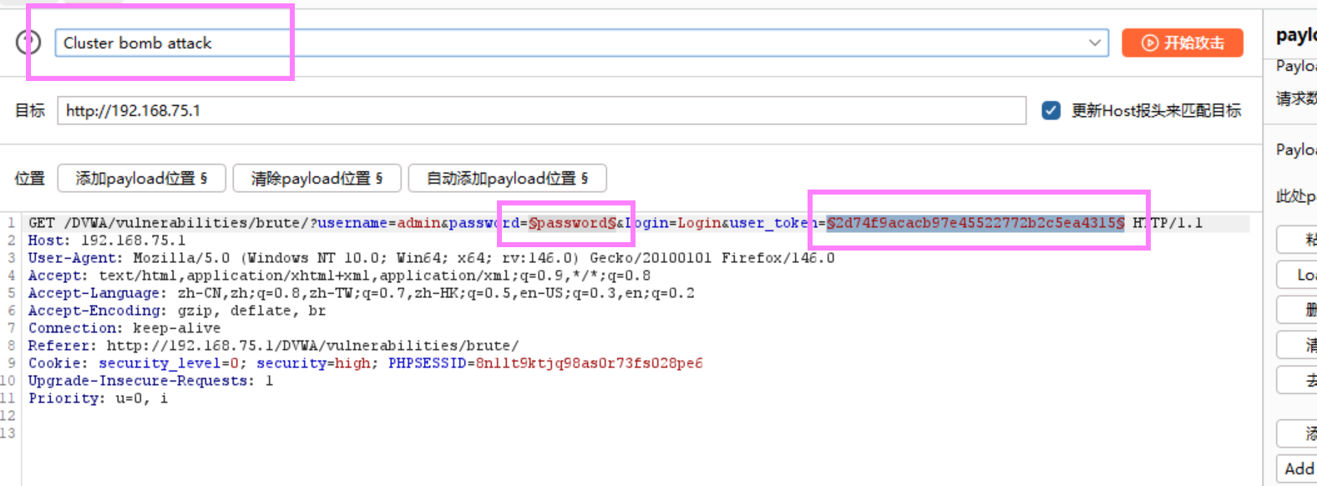Click the §password§ payload marker in request
The height and width of the screenshot is (486, 1317).
pyautogui.click(x=572, y=223)
